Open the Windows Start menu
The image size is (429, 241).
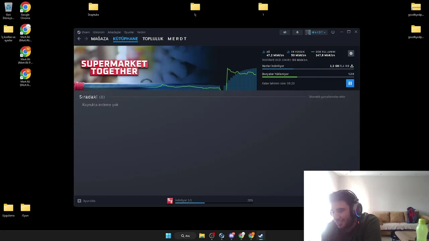pos(168,236)
